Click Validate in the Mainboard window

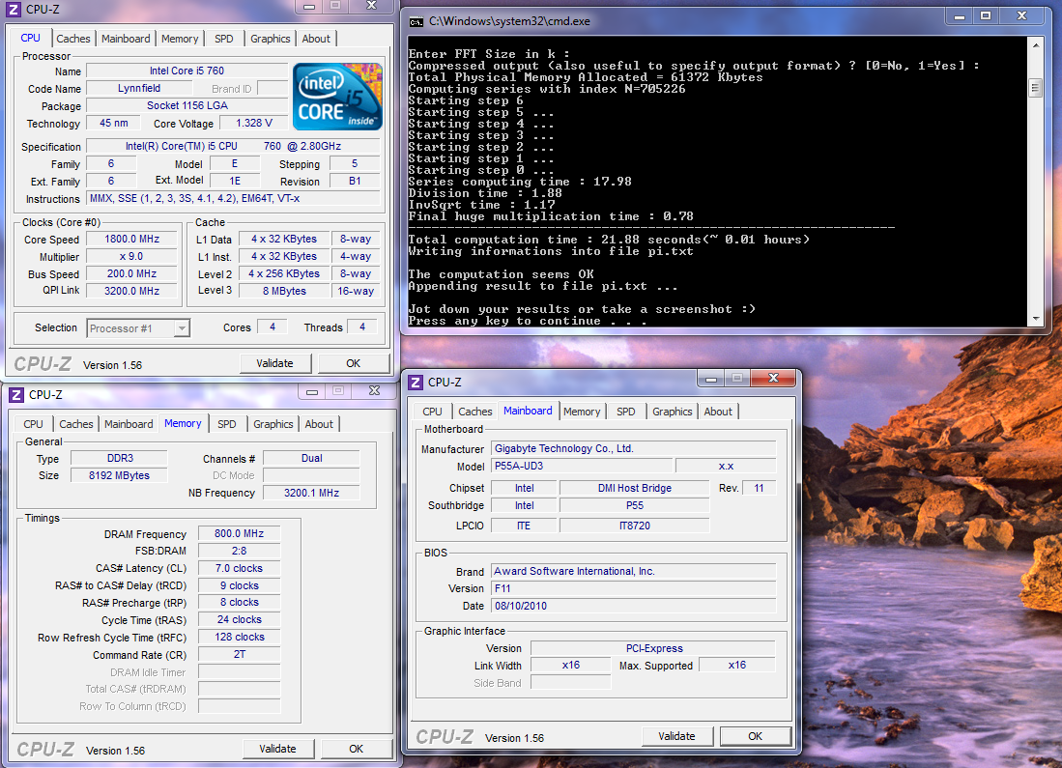[676, 736]
